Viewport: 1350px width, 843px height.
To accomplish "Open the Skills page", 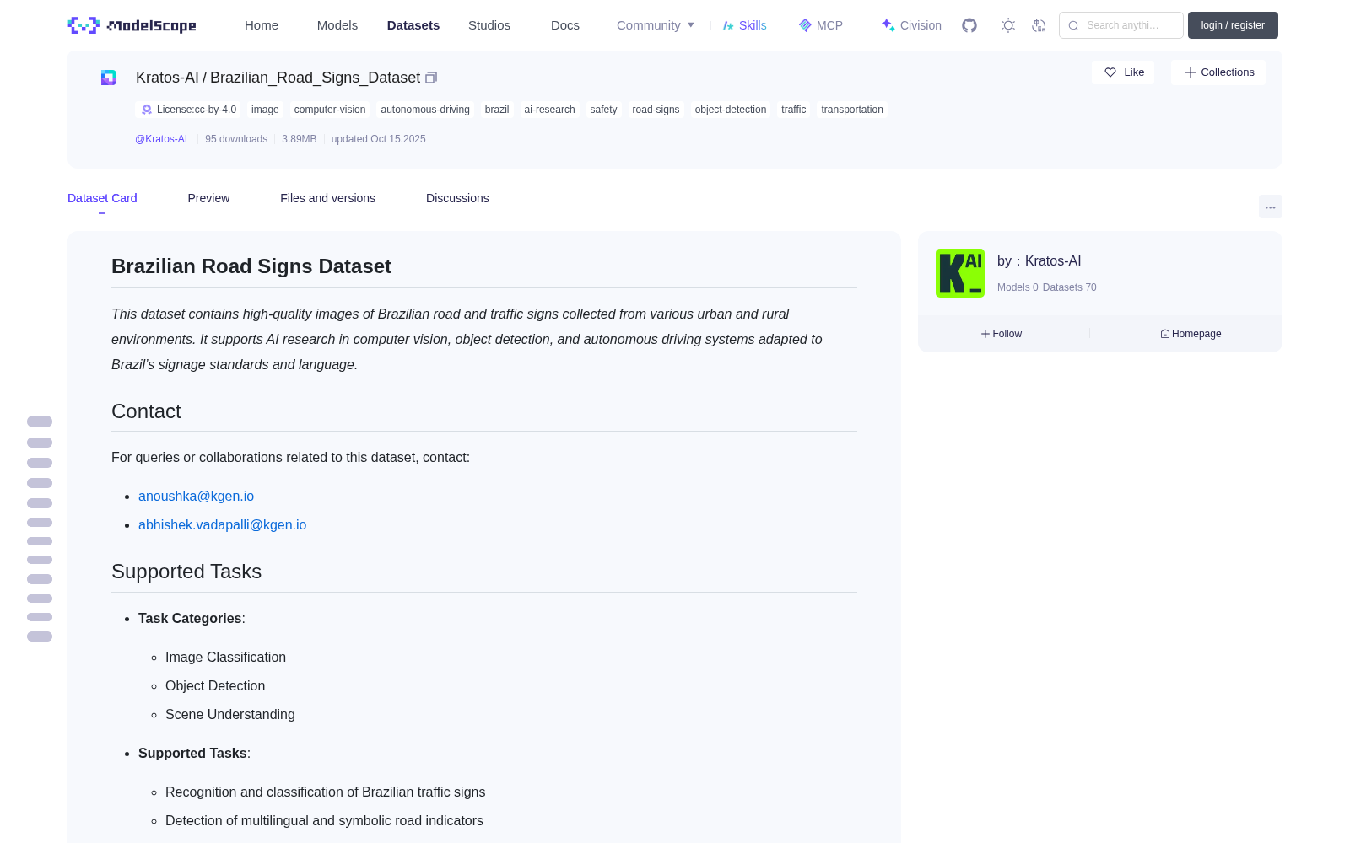I will 744,25.
